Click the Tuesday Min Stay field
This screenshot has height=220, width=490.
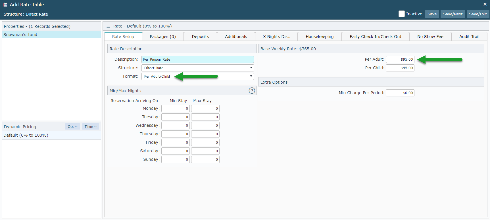pos(176,117)
